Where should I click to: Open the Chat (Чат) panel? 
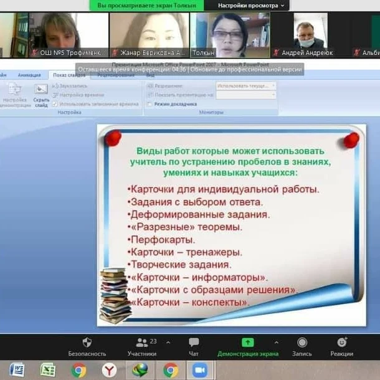(194, 347)
